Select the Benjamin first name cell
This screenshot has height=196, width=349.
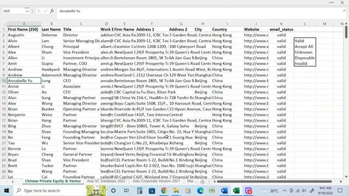24,115
